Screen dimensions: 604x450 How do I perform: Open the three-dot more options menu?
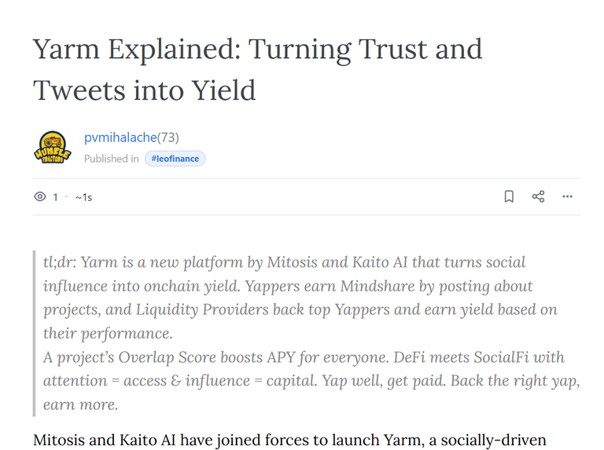(x=567, y=196)
